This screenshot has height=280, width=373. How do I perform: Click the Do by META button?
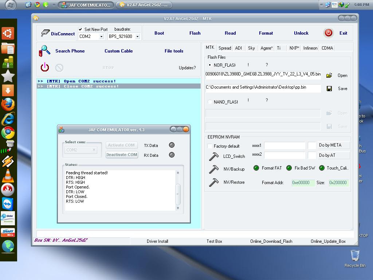click(x=334, y=145)
